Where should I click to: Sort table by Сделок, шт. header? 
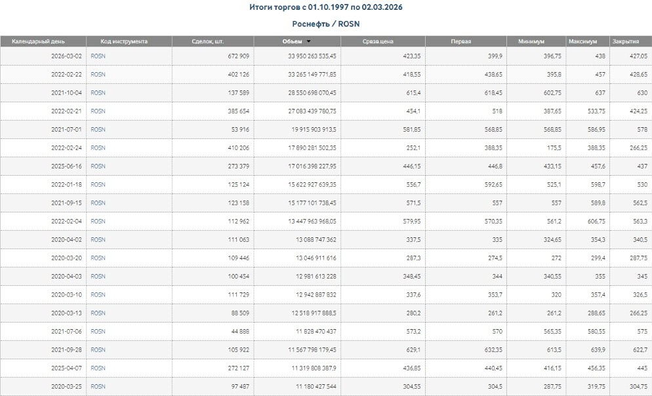(213, 41)
